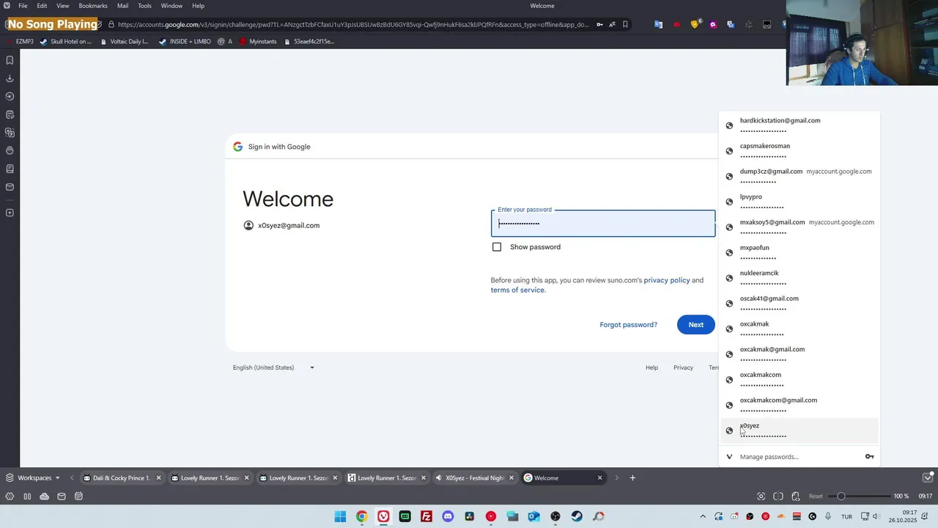Open the Notes panel icon in sidebar
The height and width of the screenshot is (528, 938).
[x=10, y=114]
